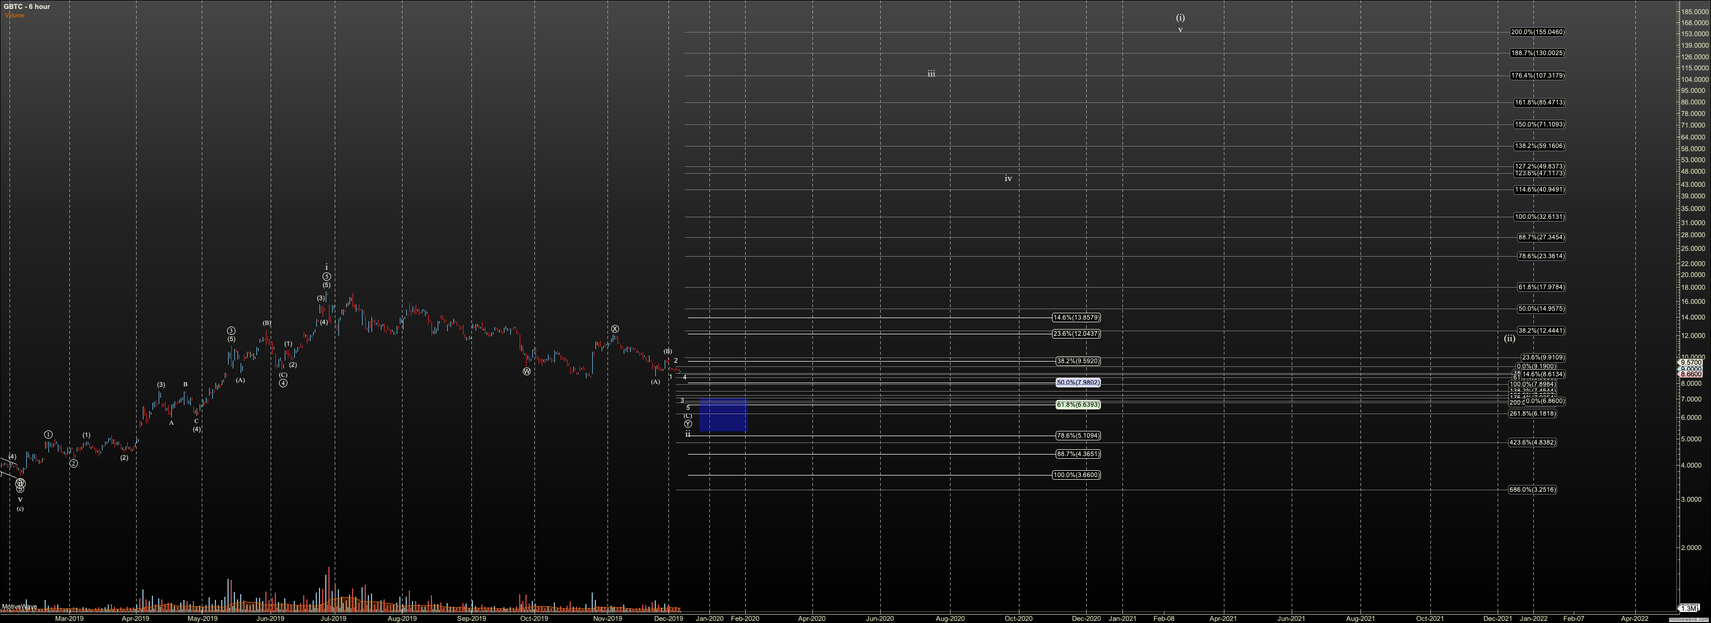Image resolution: width=1711 pixels, height=623 pixels.
Task: Select the 686.0%(3.2516) extension label
Action: [1532, 490]
